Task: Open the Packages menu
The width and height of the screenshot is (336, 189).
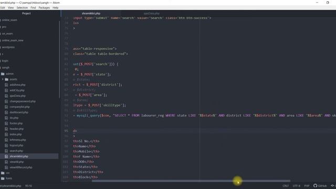Action: click(x=44, y=8)
